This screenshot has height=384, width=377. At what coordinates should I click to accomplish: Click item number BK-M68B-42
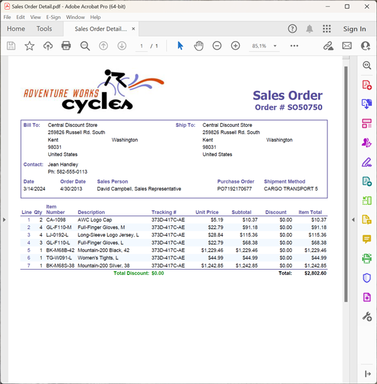(x=60, y=250)
